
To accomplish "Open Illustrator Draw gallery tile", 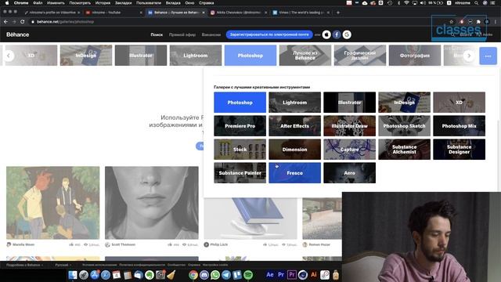I will [350, 126].
